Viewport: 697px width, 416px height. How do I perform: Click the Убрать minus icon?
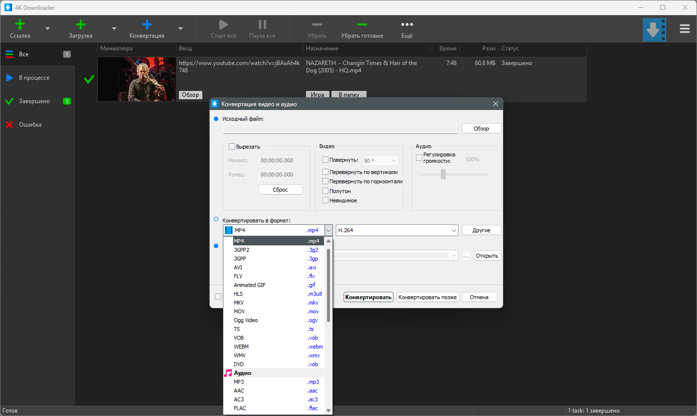(x=317, y=24)
